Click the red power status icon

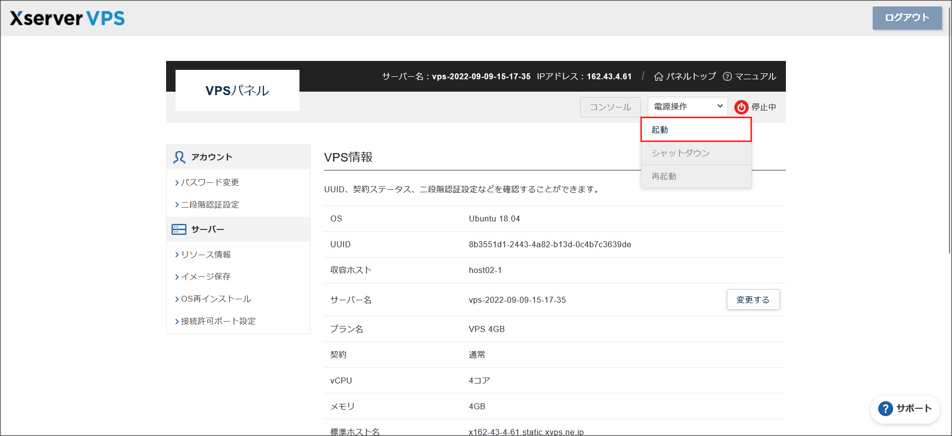coord(741,107)
